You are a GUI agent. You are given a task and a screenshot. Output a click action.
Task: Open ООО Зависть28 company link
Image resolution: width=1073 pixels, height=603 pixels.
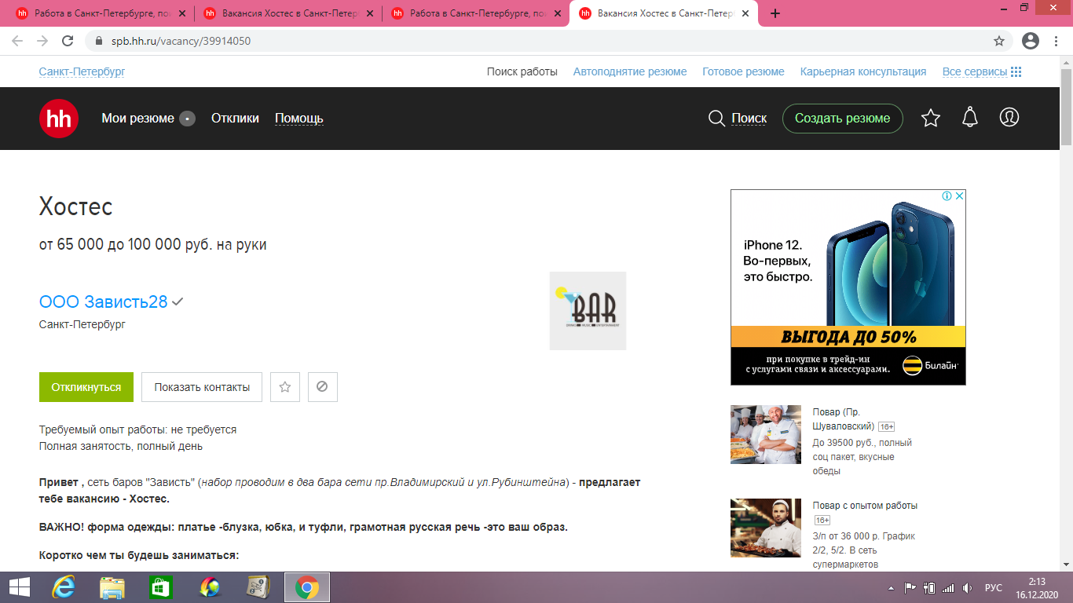pyautogui.click(x=104, y=301)
